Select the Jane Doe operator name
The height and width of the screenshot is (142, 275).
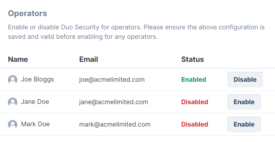point(35,102)
